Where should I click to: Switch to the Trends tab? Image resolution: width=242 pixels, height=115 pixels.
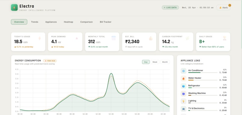tap(35, 22)
